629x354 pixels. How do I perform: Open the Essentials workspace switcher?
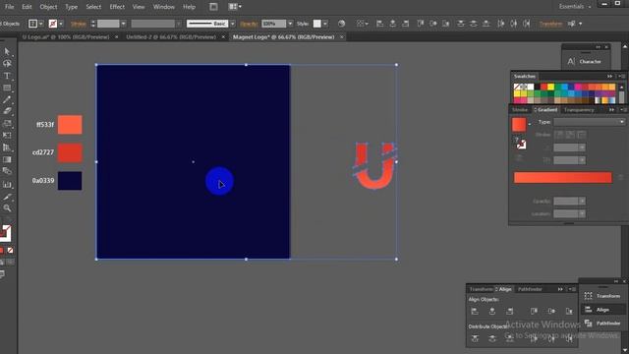point(575,7)
